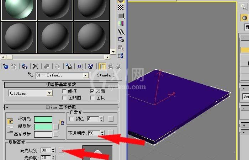
Task: Reset material with the X icon
Action: coord(35,66)
